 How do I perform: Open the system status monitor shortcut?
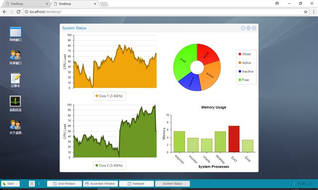pos(15,103)
